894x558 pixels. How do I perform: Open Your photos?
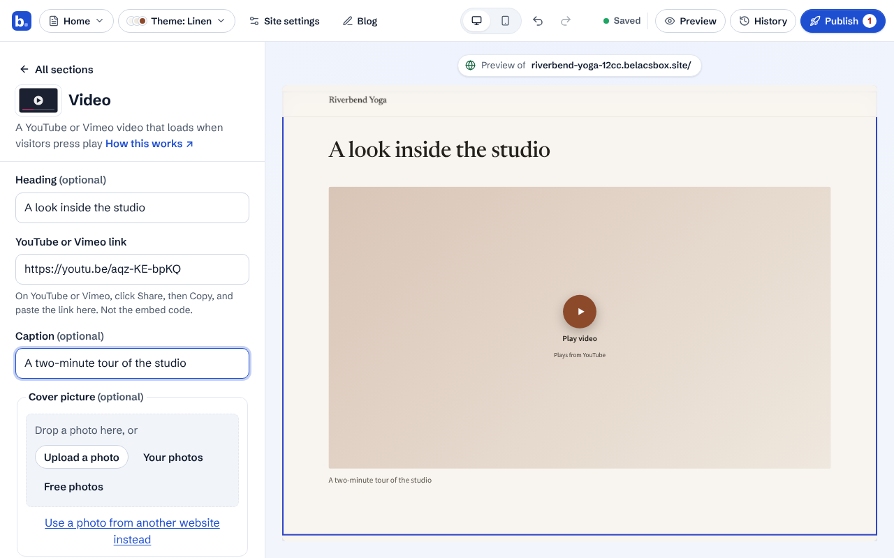(173, 458)
